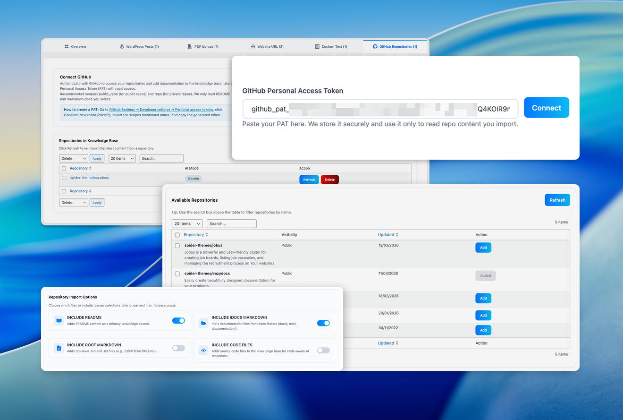Click the globe icon next to Website URL

253,47
